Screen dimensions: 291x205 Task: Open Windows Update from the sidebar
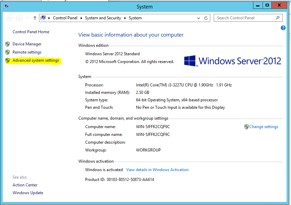point(27,192)
